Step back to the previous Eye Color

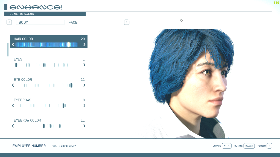[13, 85]
